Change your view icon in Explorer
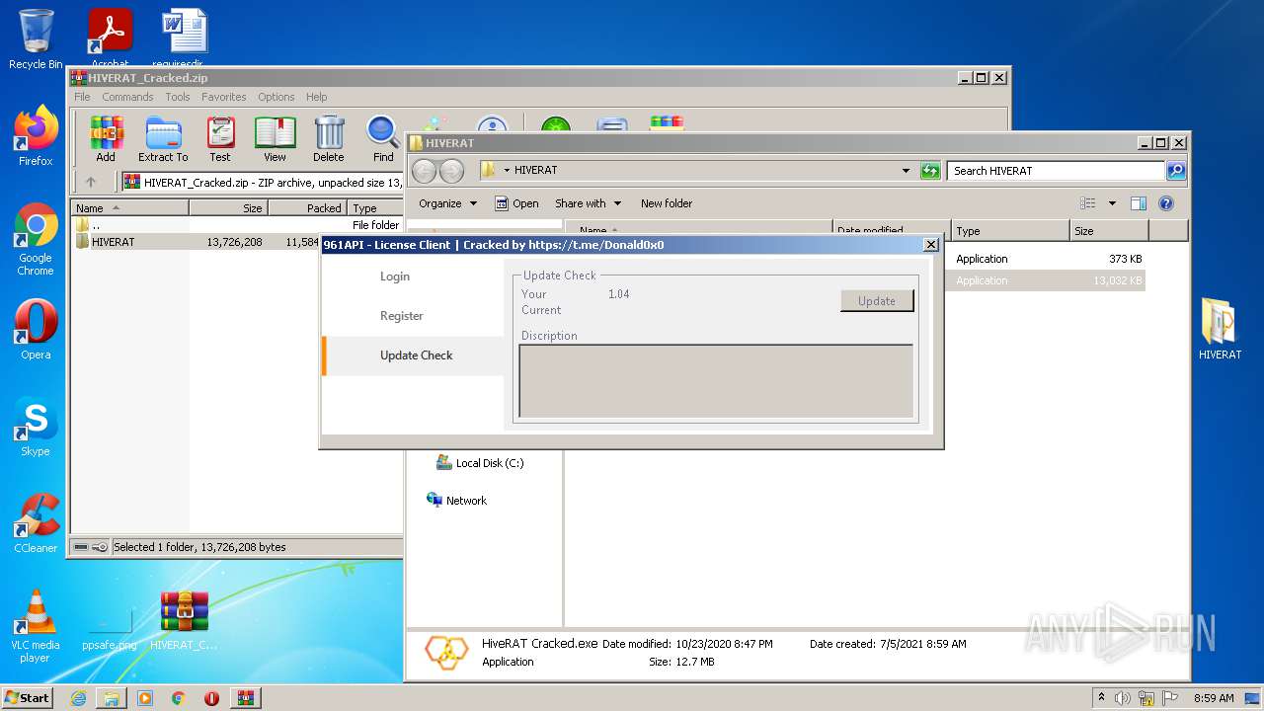The width and height of the screenshot is (1264, 711). pyautogui.click(x=1087, y=203)
